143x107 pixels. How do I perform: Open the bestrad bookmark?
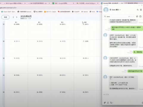[25, 12]
